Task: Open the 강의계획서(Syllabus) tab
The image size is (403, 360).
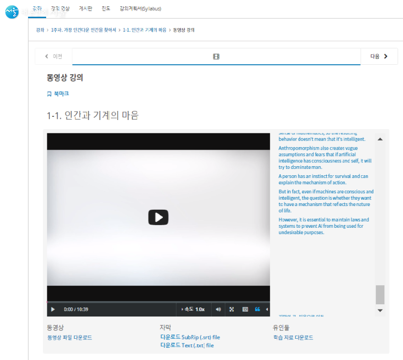Action: (141, 9)
